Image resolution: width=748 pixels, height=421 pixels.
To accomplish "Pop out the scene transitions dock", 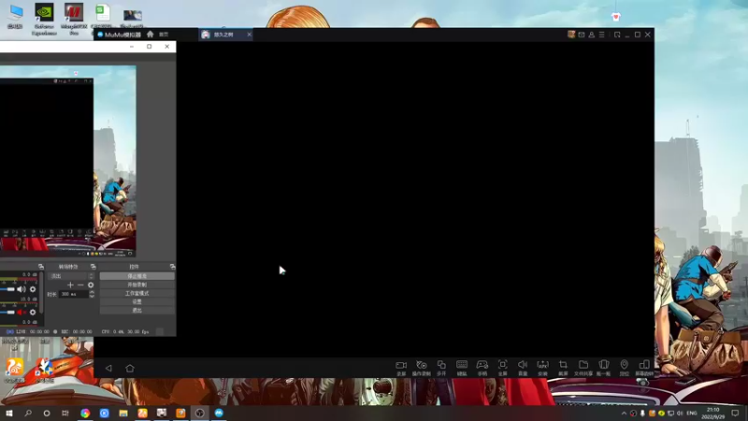I will (93, 267).
